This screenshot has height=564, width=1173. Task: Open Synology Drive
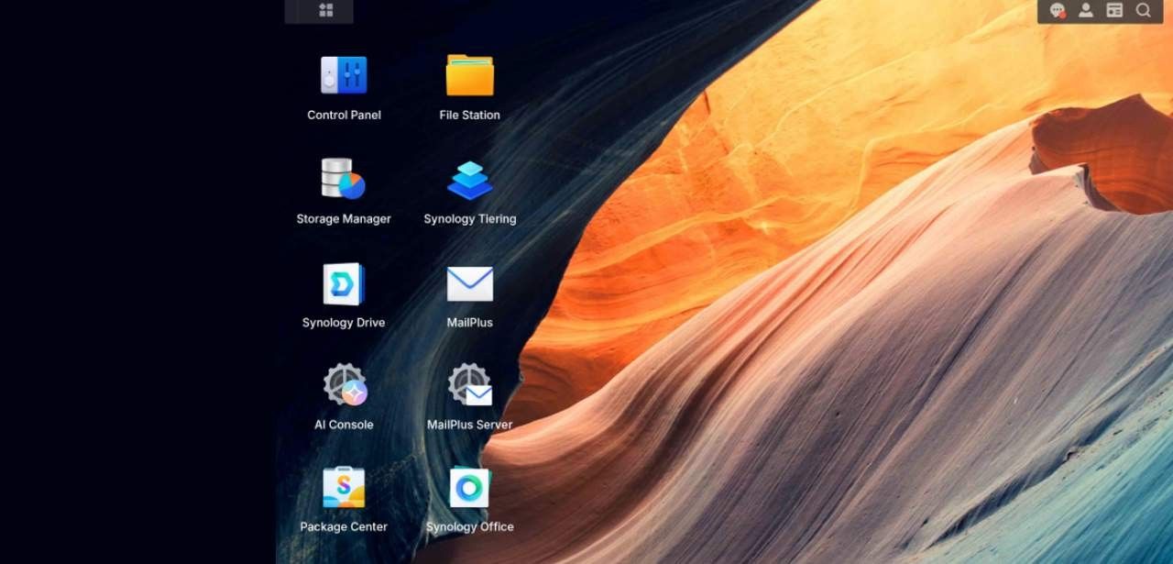[342, 284]
